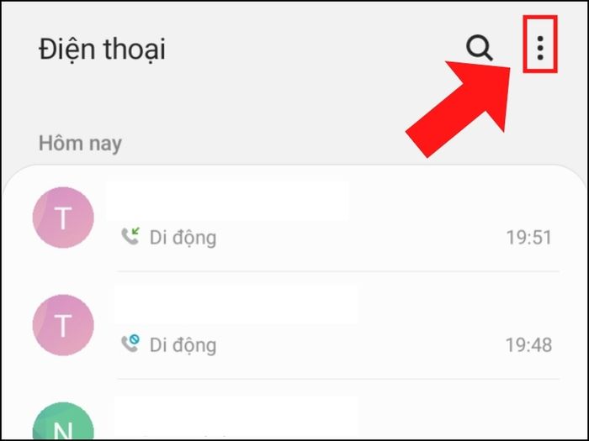Tap the Di động label of first call
The height and width of the screenshot is (441, 589).
(x=183, y=238)
